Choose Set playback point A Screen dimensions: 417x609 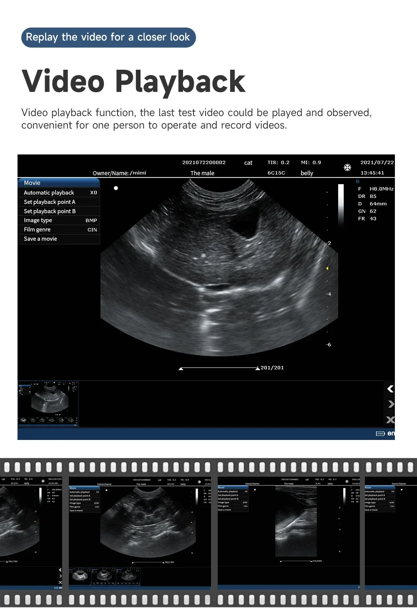tap(59, 202)
